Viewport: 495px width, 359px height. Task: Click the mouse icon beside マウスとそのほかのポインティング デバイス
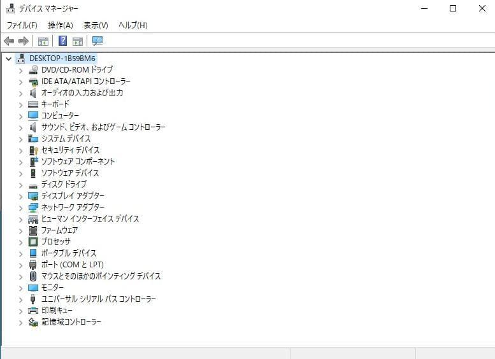tap(33, 276)
